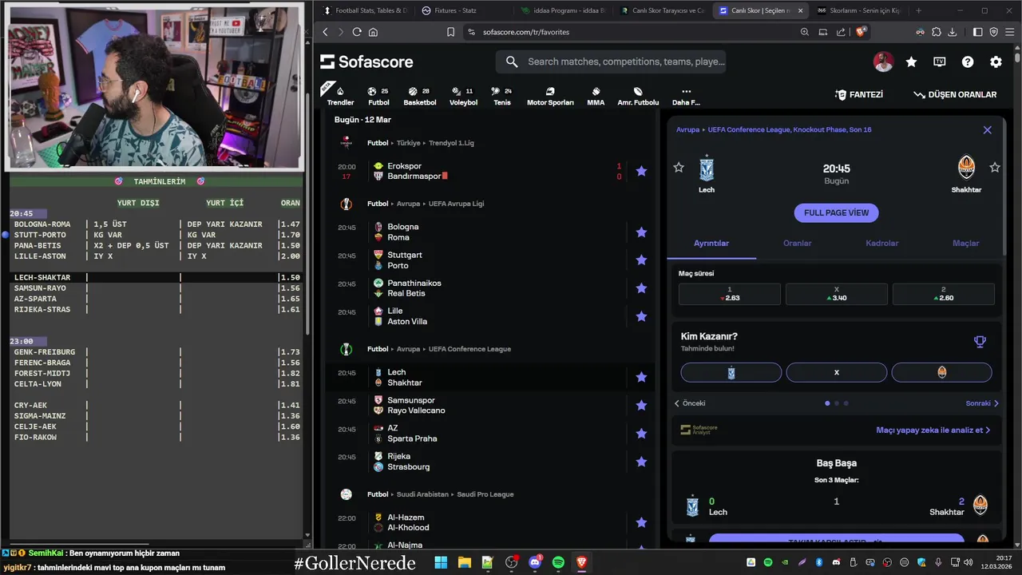Screen dimensions: 1022x575
Task: Go to browser home page
Action: point(373,32)
